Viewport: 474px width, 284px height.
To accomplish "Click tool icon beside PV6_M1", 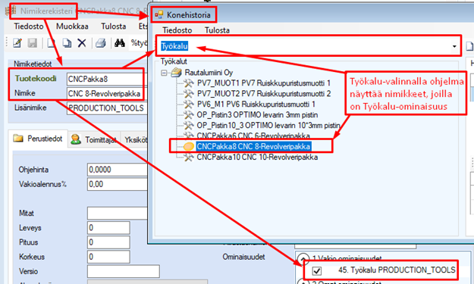I will (188, 104).
